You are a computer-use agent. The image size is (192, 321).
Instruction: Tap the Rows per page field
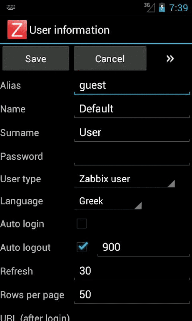click(x=132, y=295)
